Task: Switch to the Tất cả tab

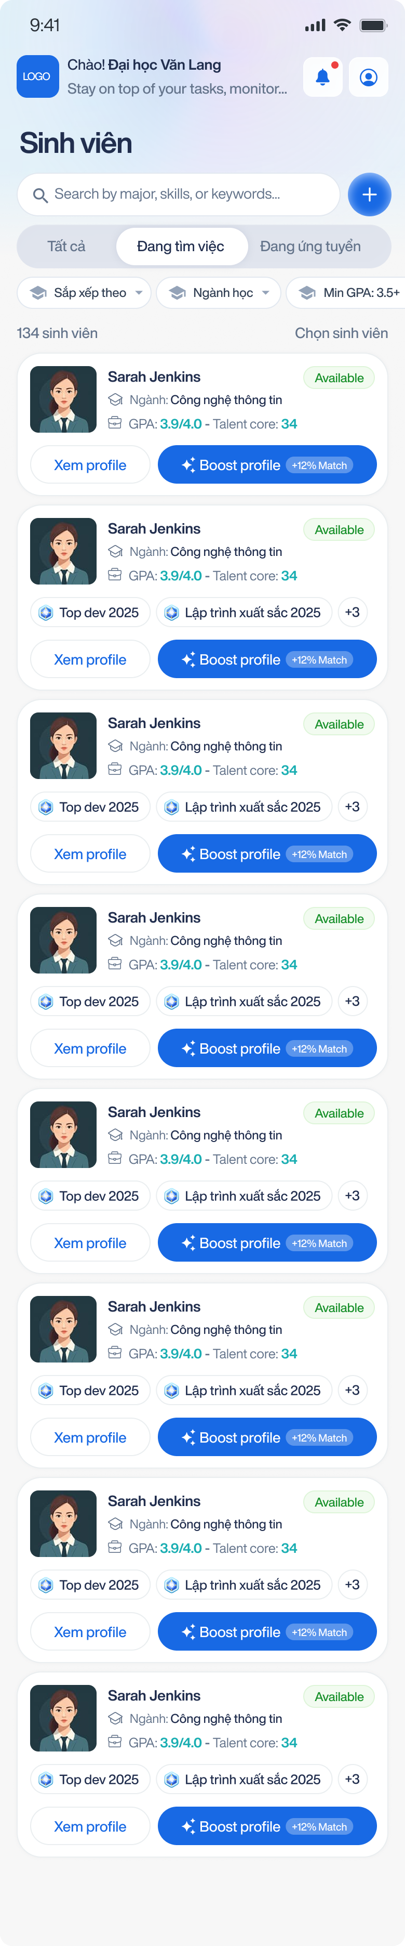Action: 66,247
